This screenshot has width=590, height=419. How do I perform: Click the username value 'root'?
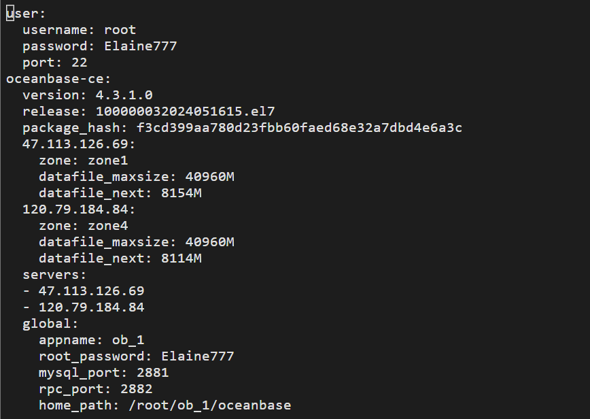(x=120, y=30)
